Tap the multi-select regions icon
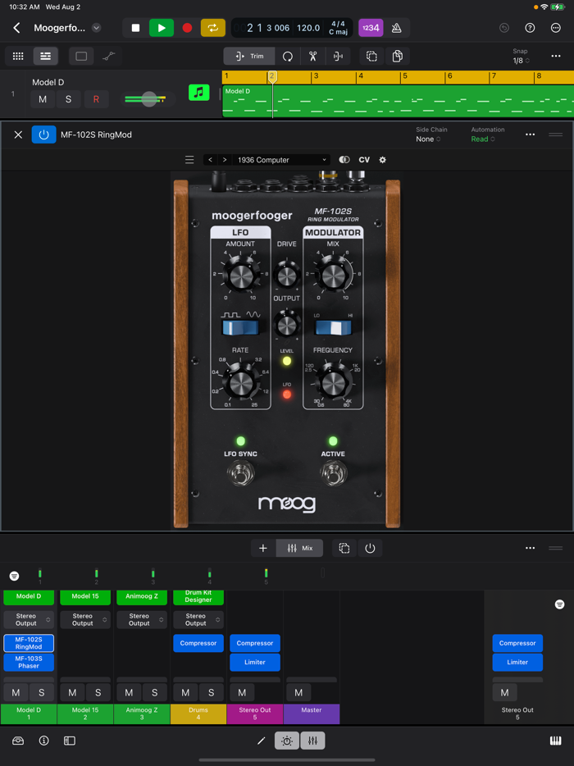This screenshot has height=766, width=574. (371, 57)
